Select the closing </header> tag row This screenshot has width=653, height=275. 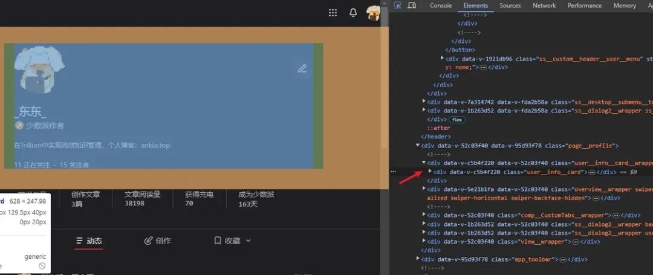pos(436,137)
